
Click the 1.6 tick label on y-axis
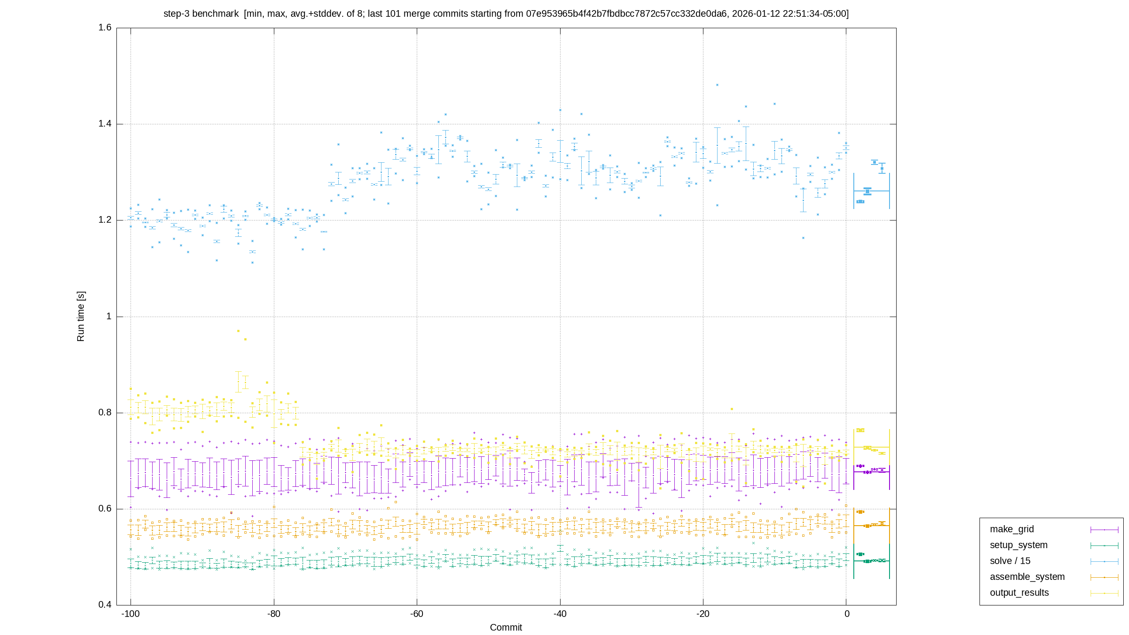[105, 27]
